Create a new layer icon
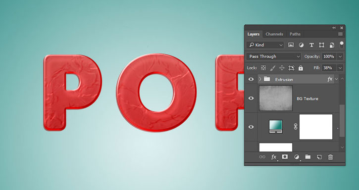The width and height of the screenshot is (359, 190). click(319, 157)
